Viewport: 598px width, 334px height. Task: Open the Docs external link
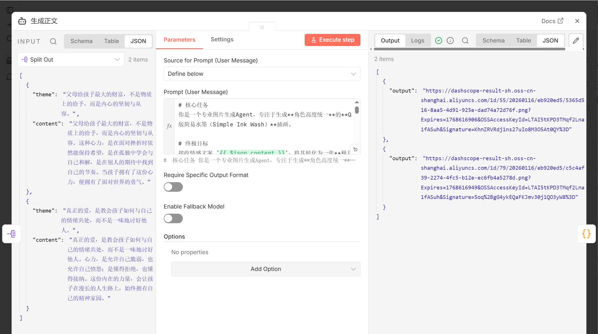pos(552,21)
